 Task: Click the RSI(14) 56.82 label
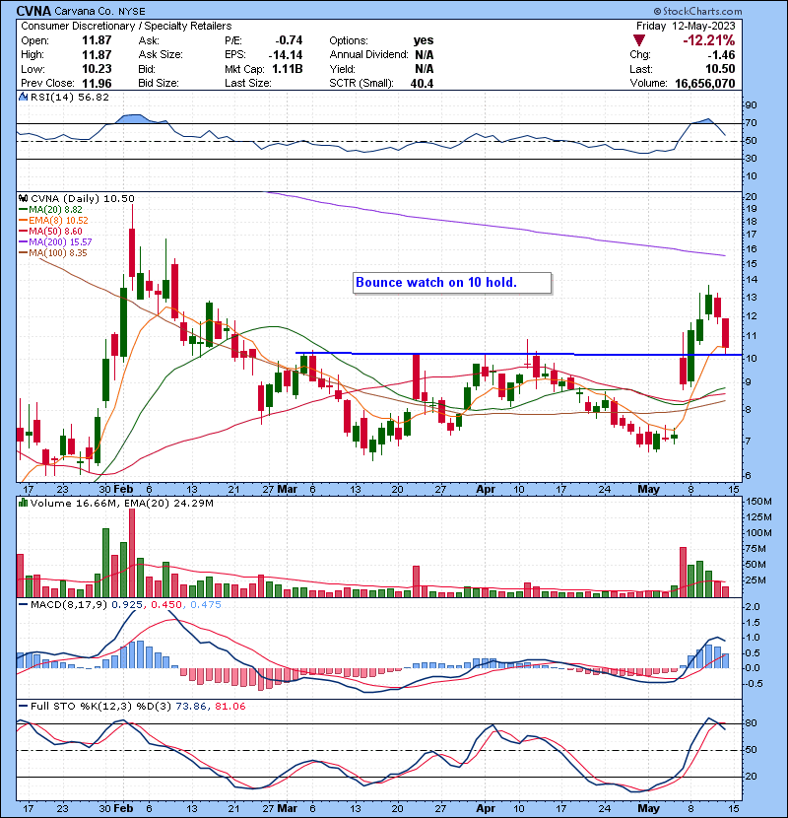coord(70,97)
